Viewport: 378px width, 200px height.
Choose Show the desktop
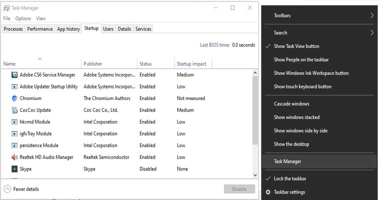pyautogui.click(x=291, y=144)
